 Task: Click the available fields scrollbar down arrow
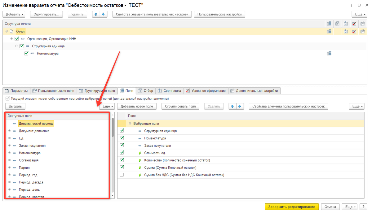[113, 196]
